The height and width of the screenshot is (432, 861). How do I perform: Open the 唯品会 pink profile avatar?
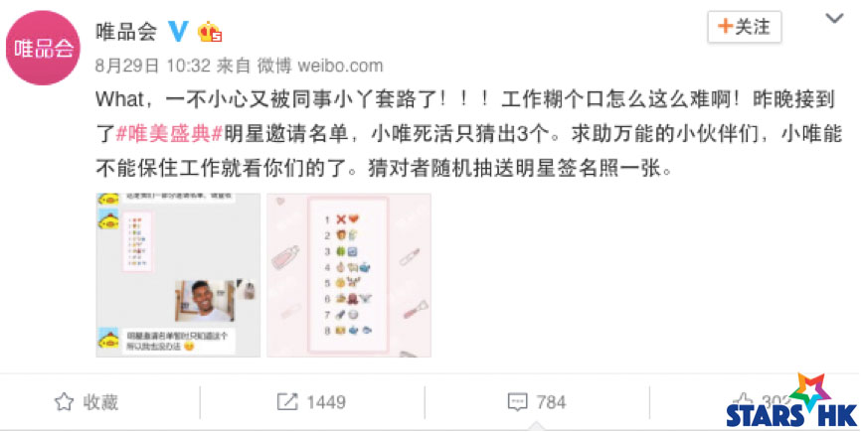point(43,48)
